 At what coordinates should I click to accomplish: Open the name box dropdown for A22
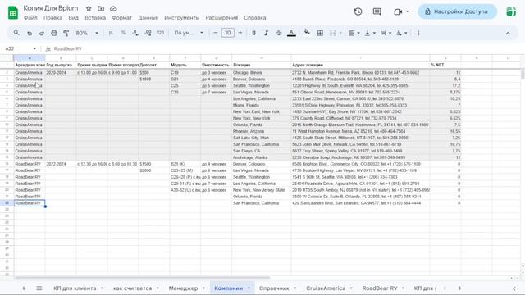click(34, 49)
